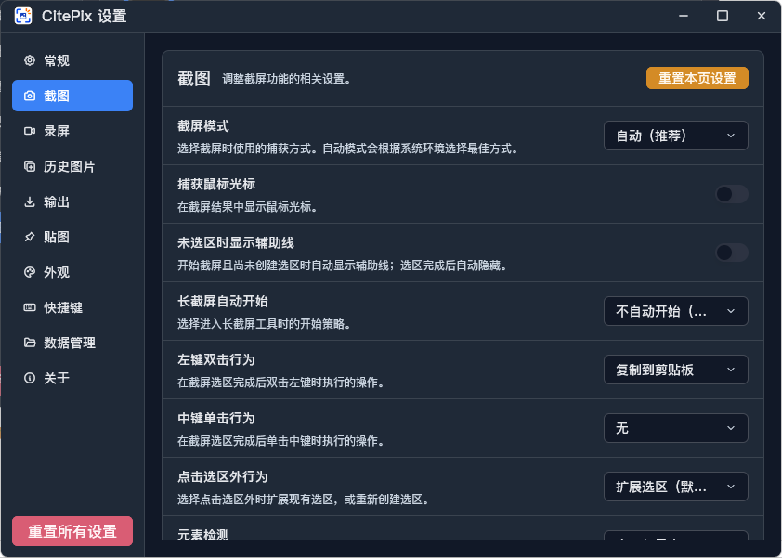Click the red 重置所有设置 button
The height and width of the screenshot is (558, 782).
(72, 531)
